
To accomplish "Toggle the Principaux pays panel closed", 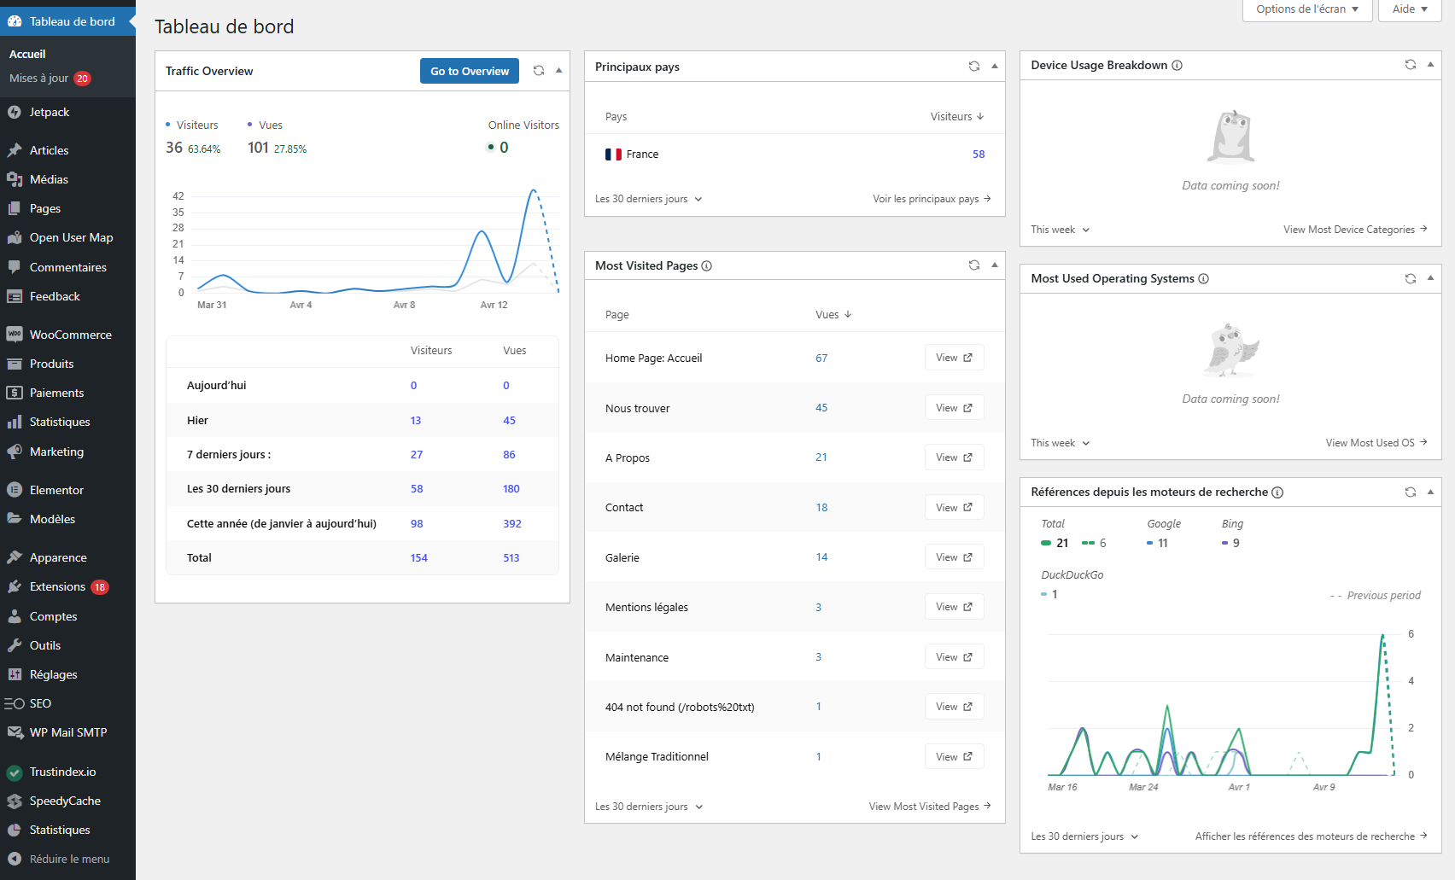I will click(x=995, y=67).
